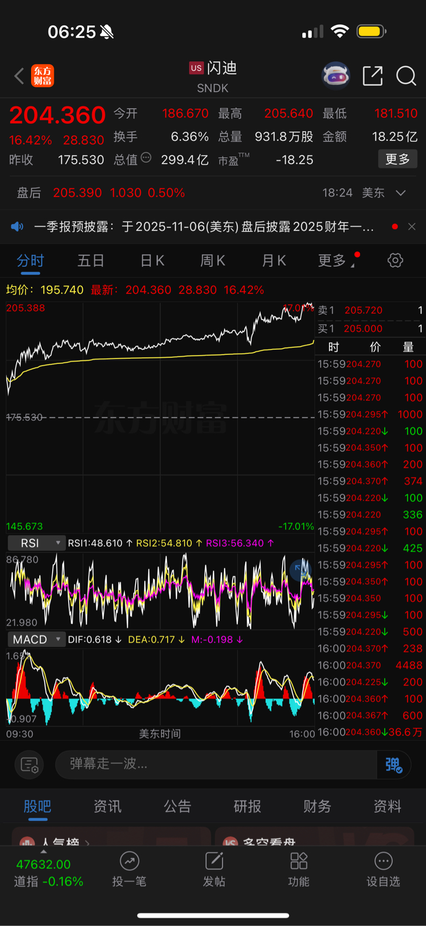The image size is (426, 926).
Task: Tap the chart expand floating icon
Action: 300,569
